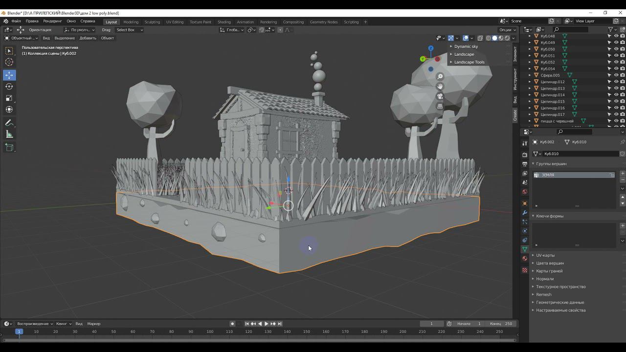The width and height of the screenshot is (626, 352).
Task: Play the animation forward
Action: pyautogui.click(x=267, y=324)
